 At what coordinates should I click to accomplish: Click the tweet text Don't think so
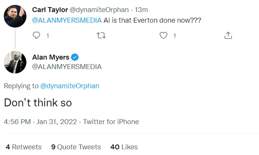(x=38, y=103)
